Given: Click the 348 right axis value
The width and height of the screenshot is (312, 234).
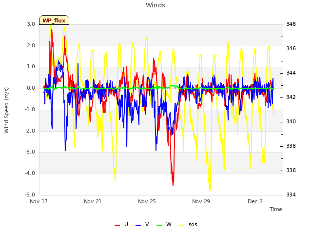Looking at the screenshot, I should (291, 24).
